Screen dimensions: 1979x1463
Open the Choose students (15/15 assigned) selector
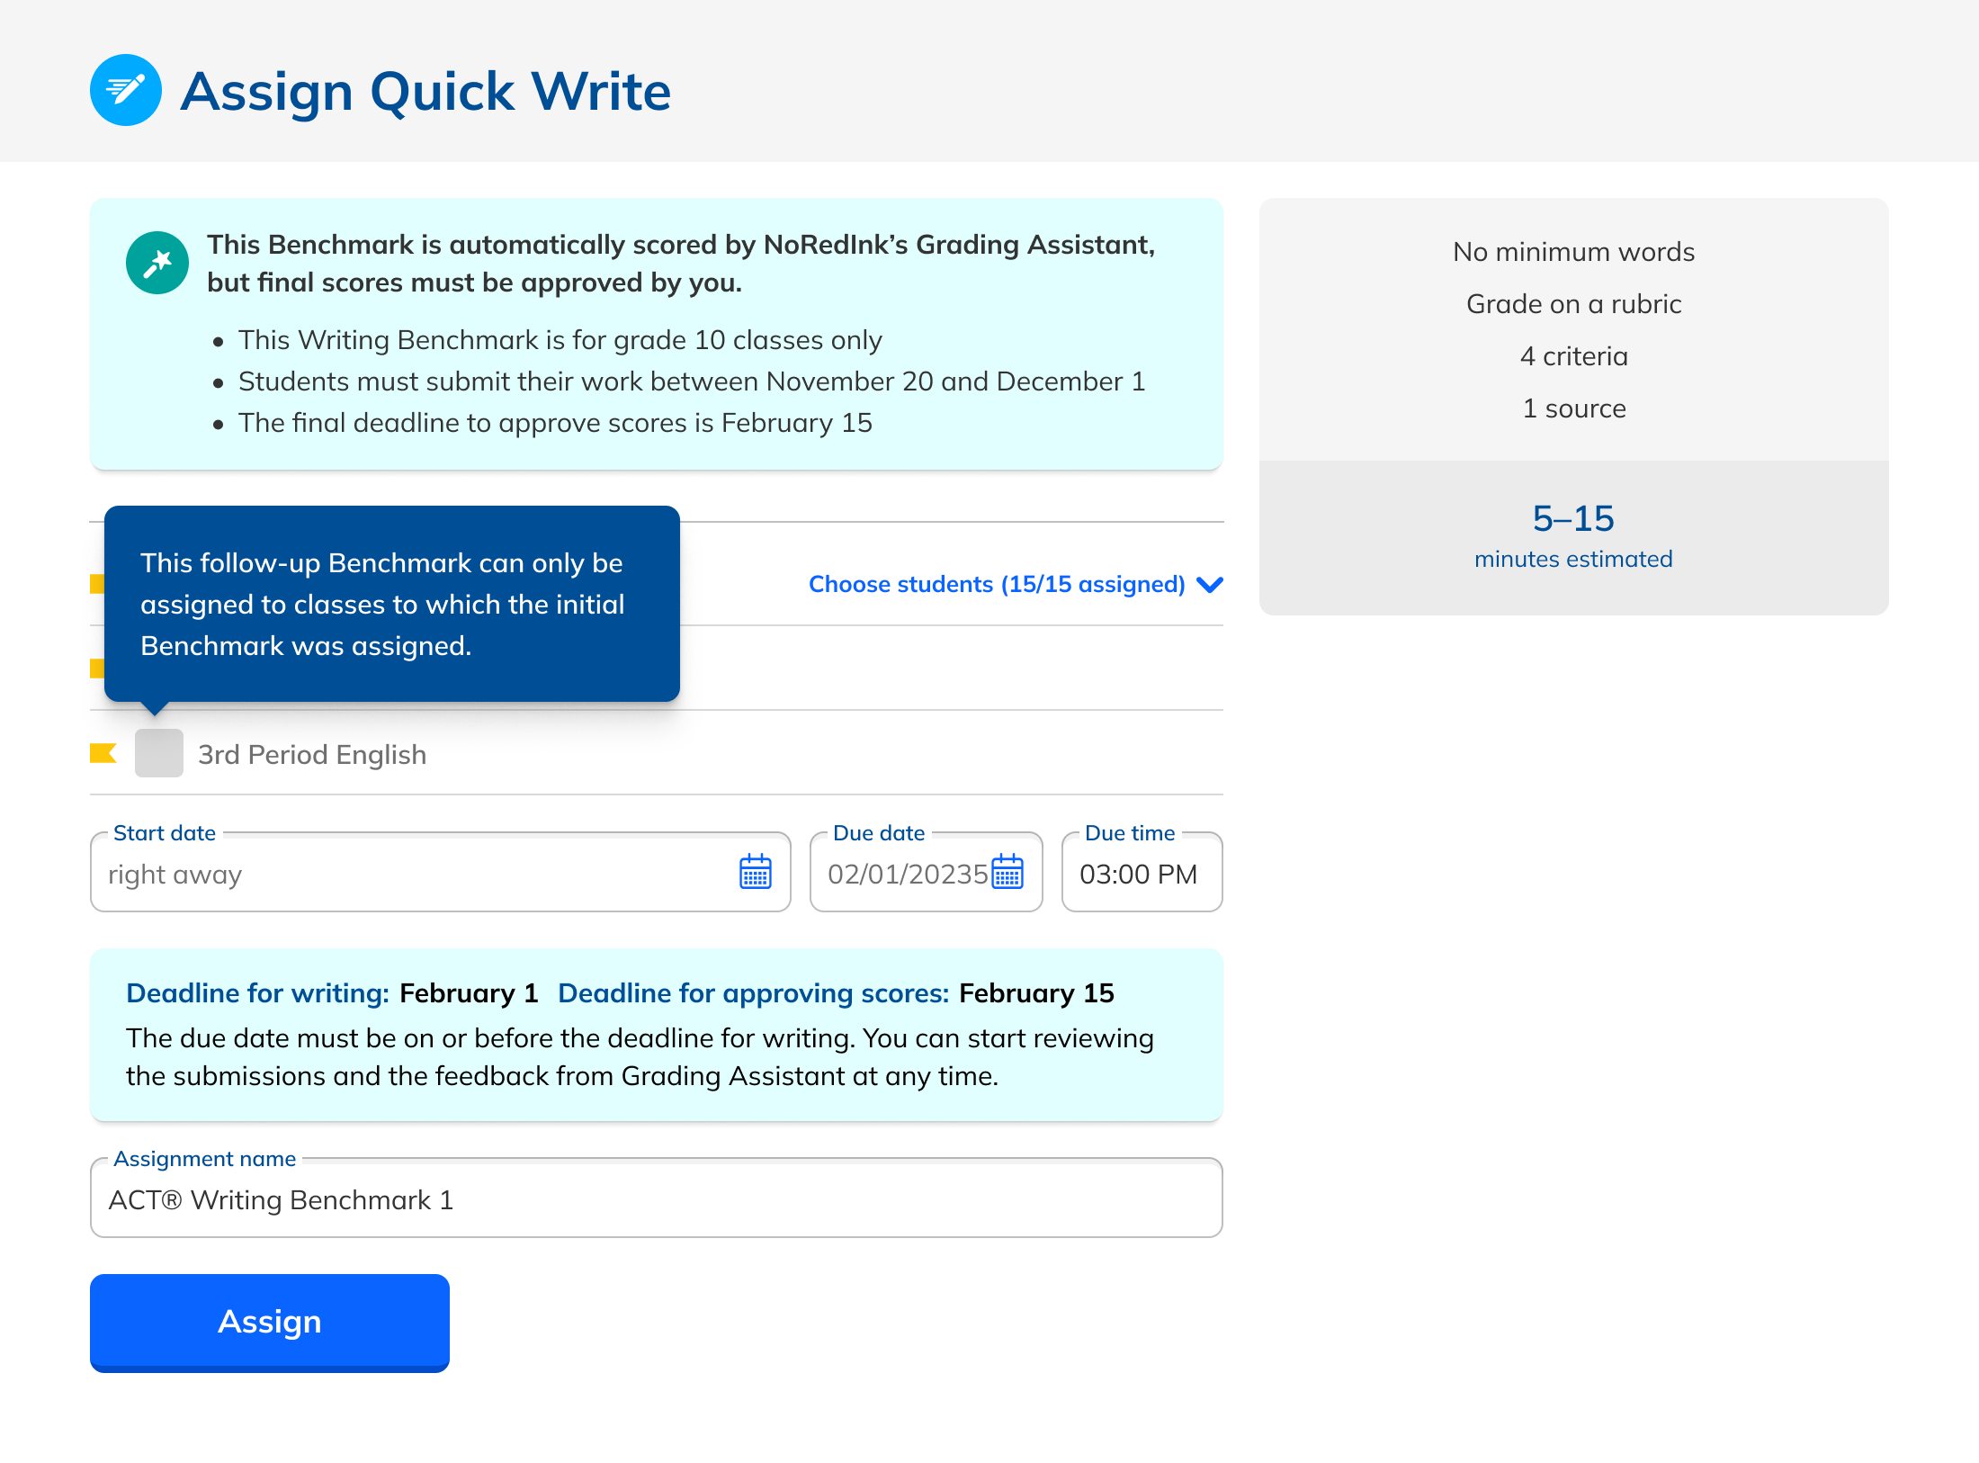pyautogui.click(x=996, y=585)
